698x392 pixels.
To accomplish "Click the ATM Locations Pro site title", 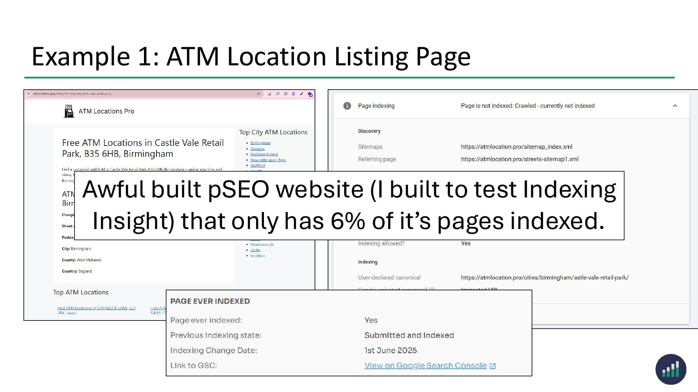I will 106,111.
